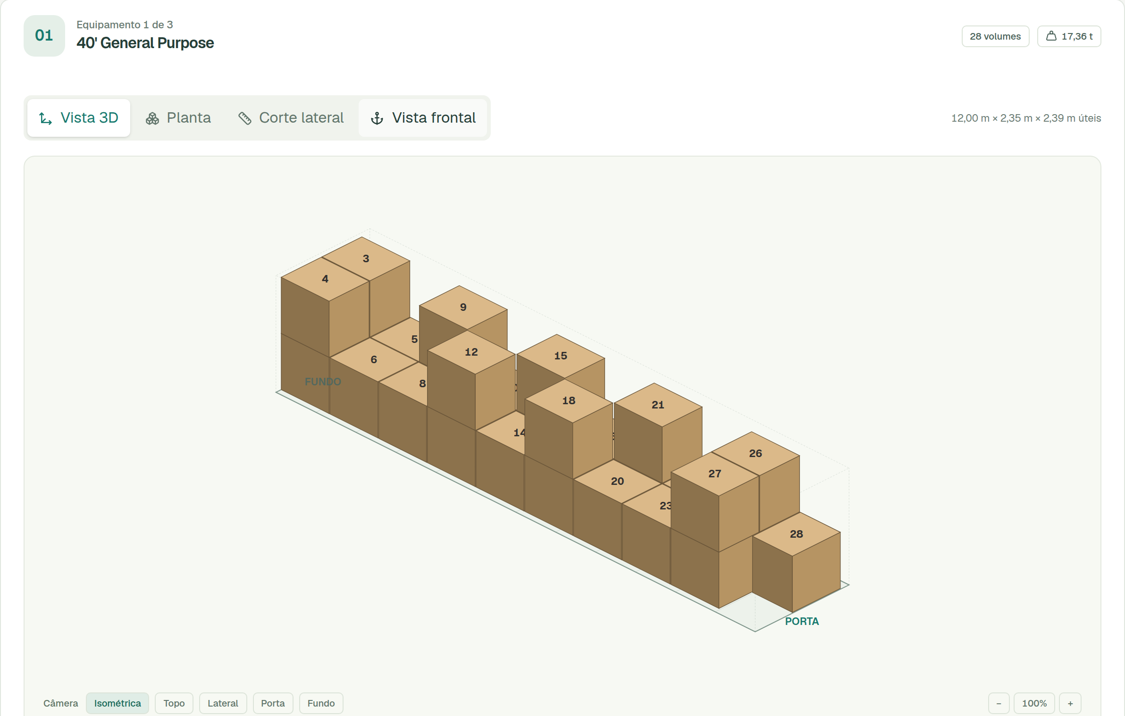Click the weight icon next to 17,36 t
The width and height of the screenshot is (1125, 716).
click(1051, 36)
